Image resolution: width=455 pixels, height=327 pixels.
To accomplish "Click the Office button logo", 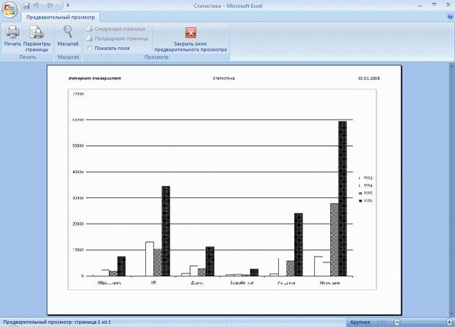I will (9, 7).
